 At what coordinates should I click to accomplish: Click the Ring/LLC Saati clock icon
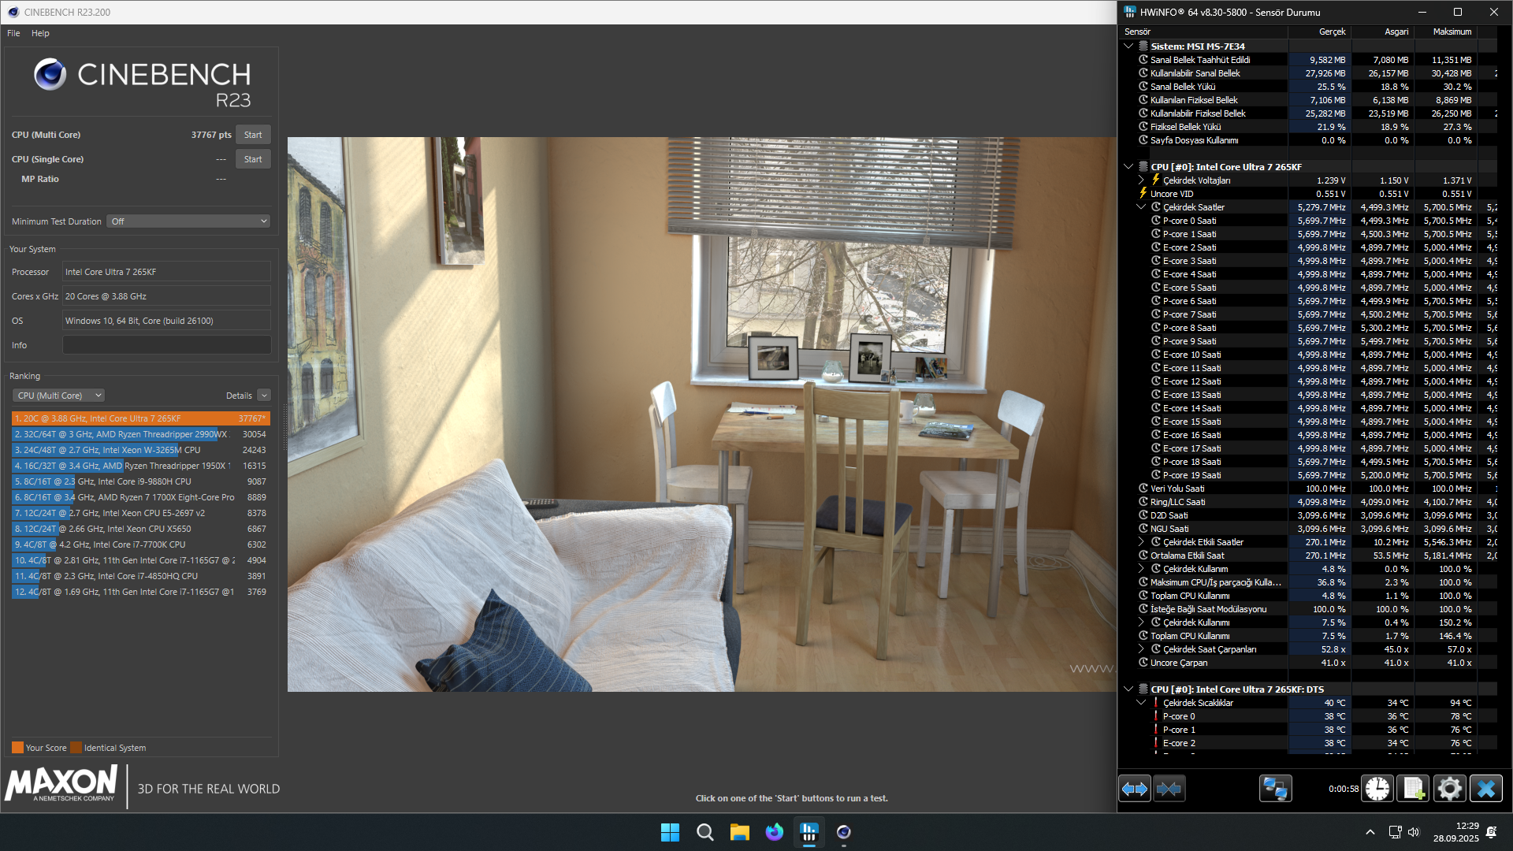pyautogui.click(x=1143, y=501)
